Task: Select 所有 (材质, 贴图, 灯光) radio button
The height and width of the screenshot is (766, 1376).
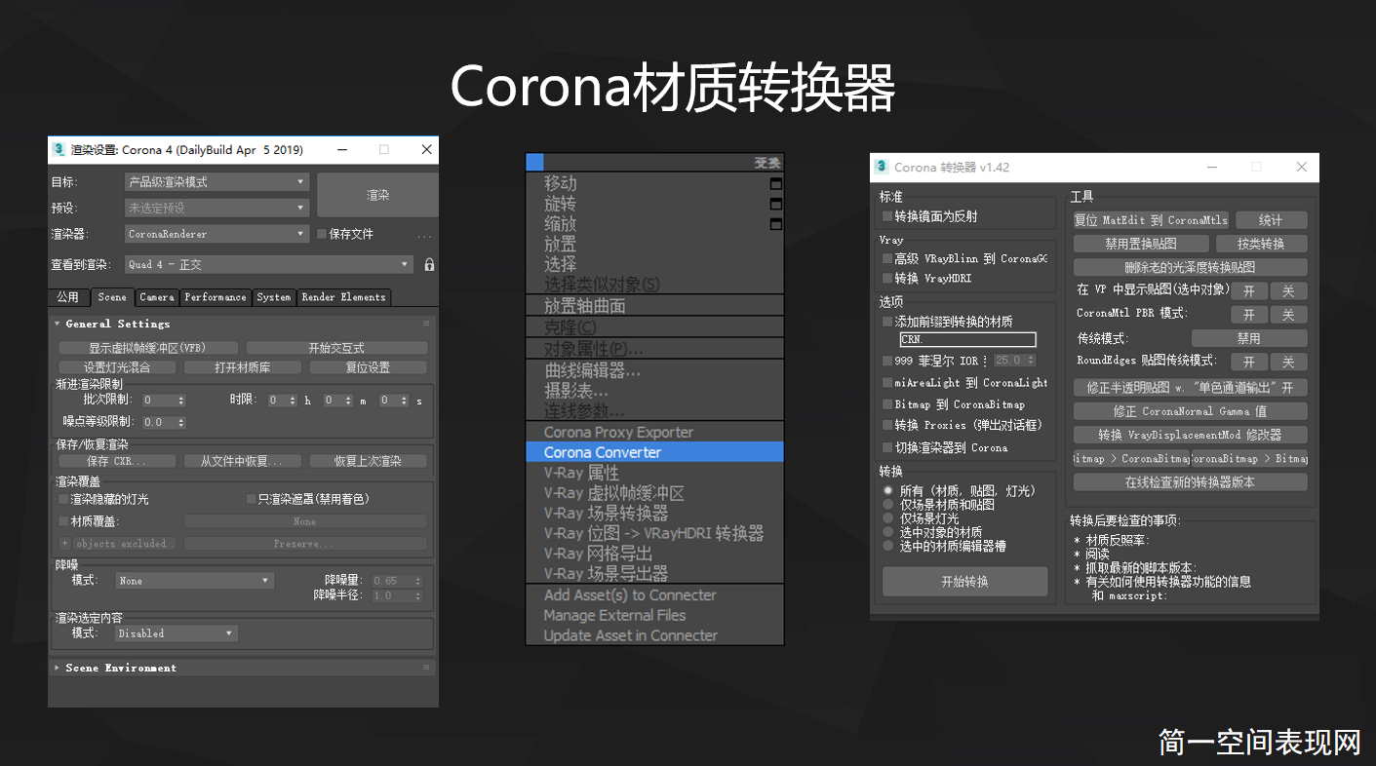Action: [x=887, y=491]
